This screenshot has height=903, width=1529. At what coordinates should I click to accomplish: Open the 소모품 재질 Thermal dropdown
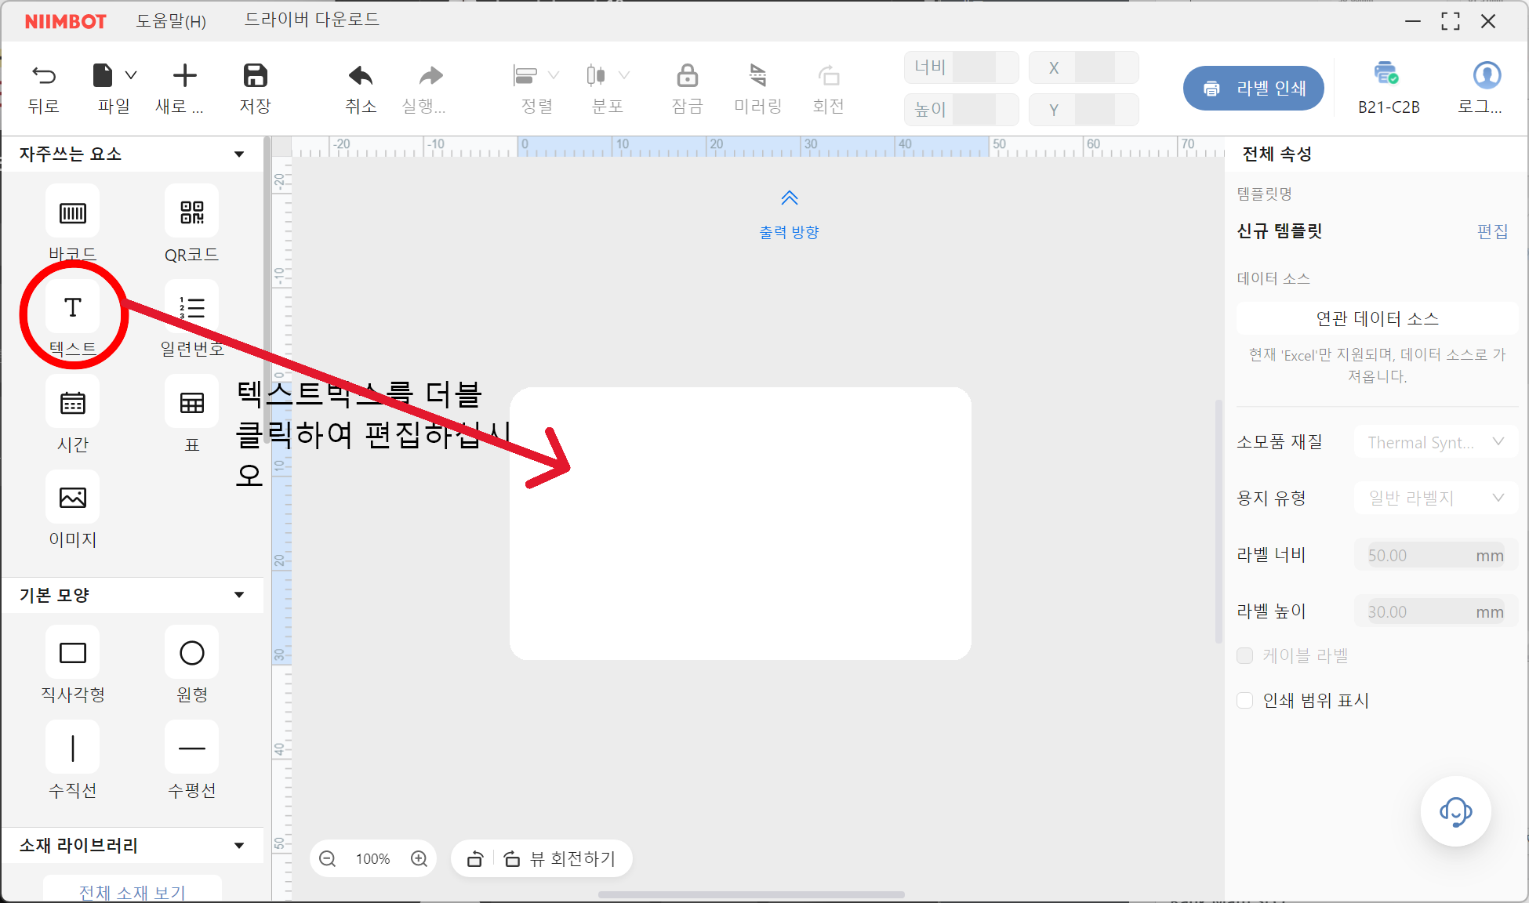pos(1436,442)
